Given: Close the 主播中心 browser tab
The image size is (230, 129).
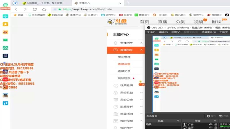Looking at the screenshot, I should [x=120, y=3].
